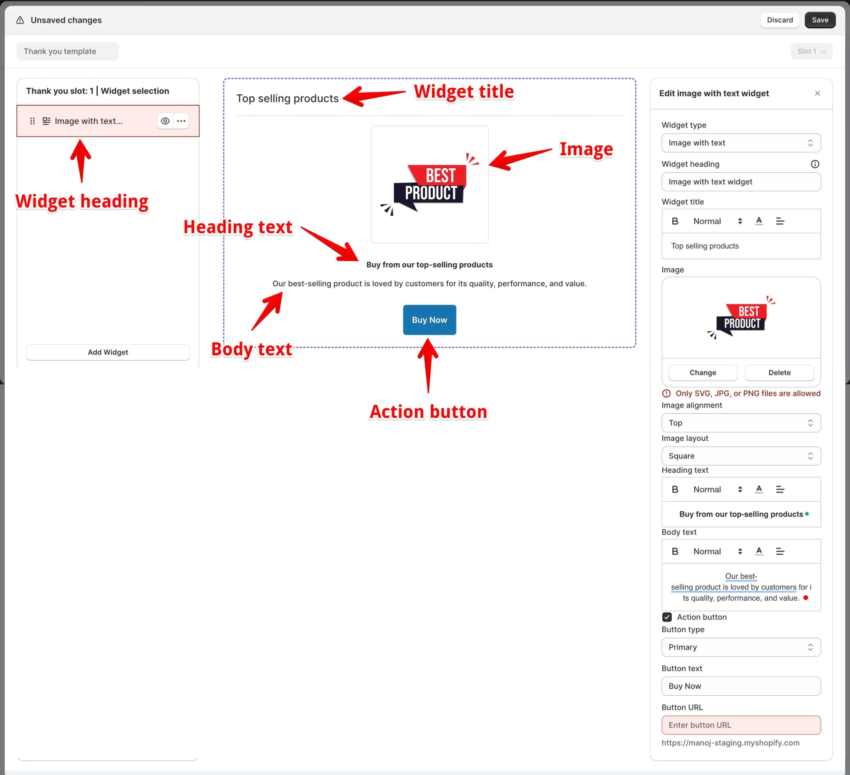This screenshot has width=850, height=775.
Task: Click the Widget heading info icon
Action: (814, 164)
